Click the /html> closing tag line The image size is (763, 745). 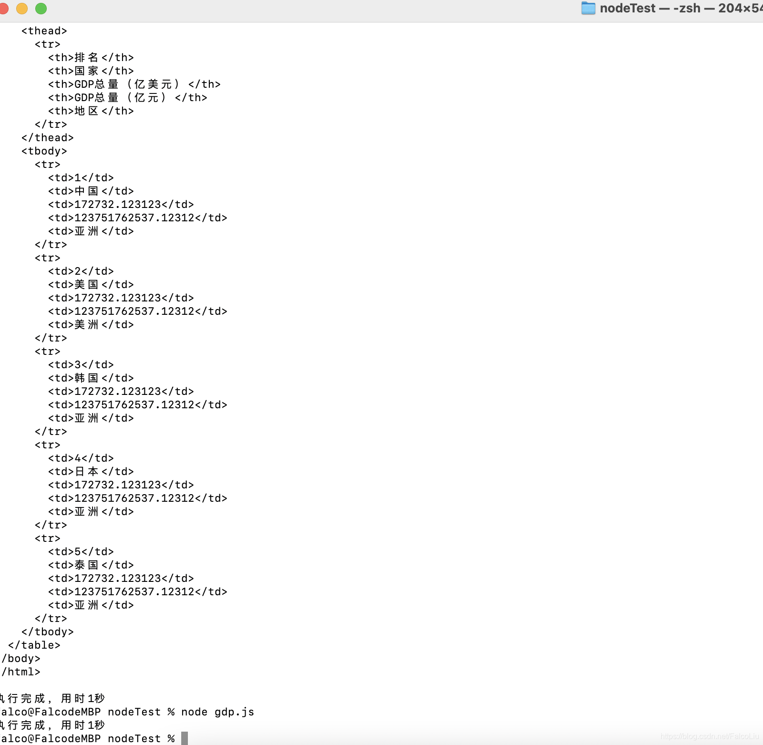(x=21, y=672)
